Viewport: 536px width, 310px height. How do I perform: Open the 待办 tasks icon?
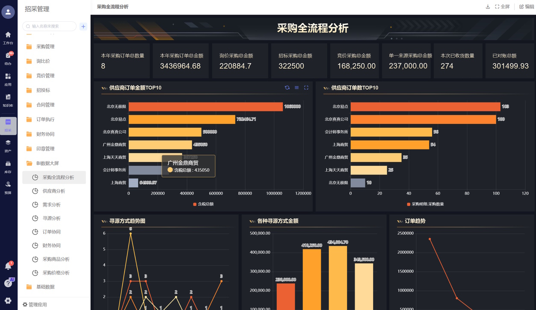(x=8, y=58)
